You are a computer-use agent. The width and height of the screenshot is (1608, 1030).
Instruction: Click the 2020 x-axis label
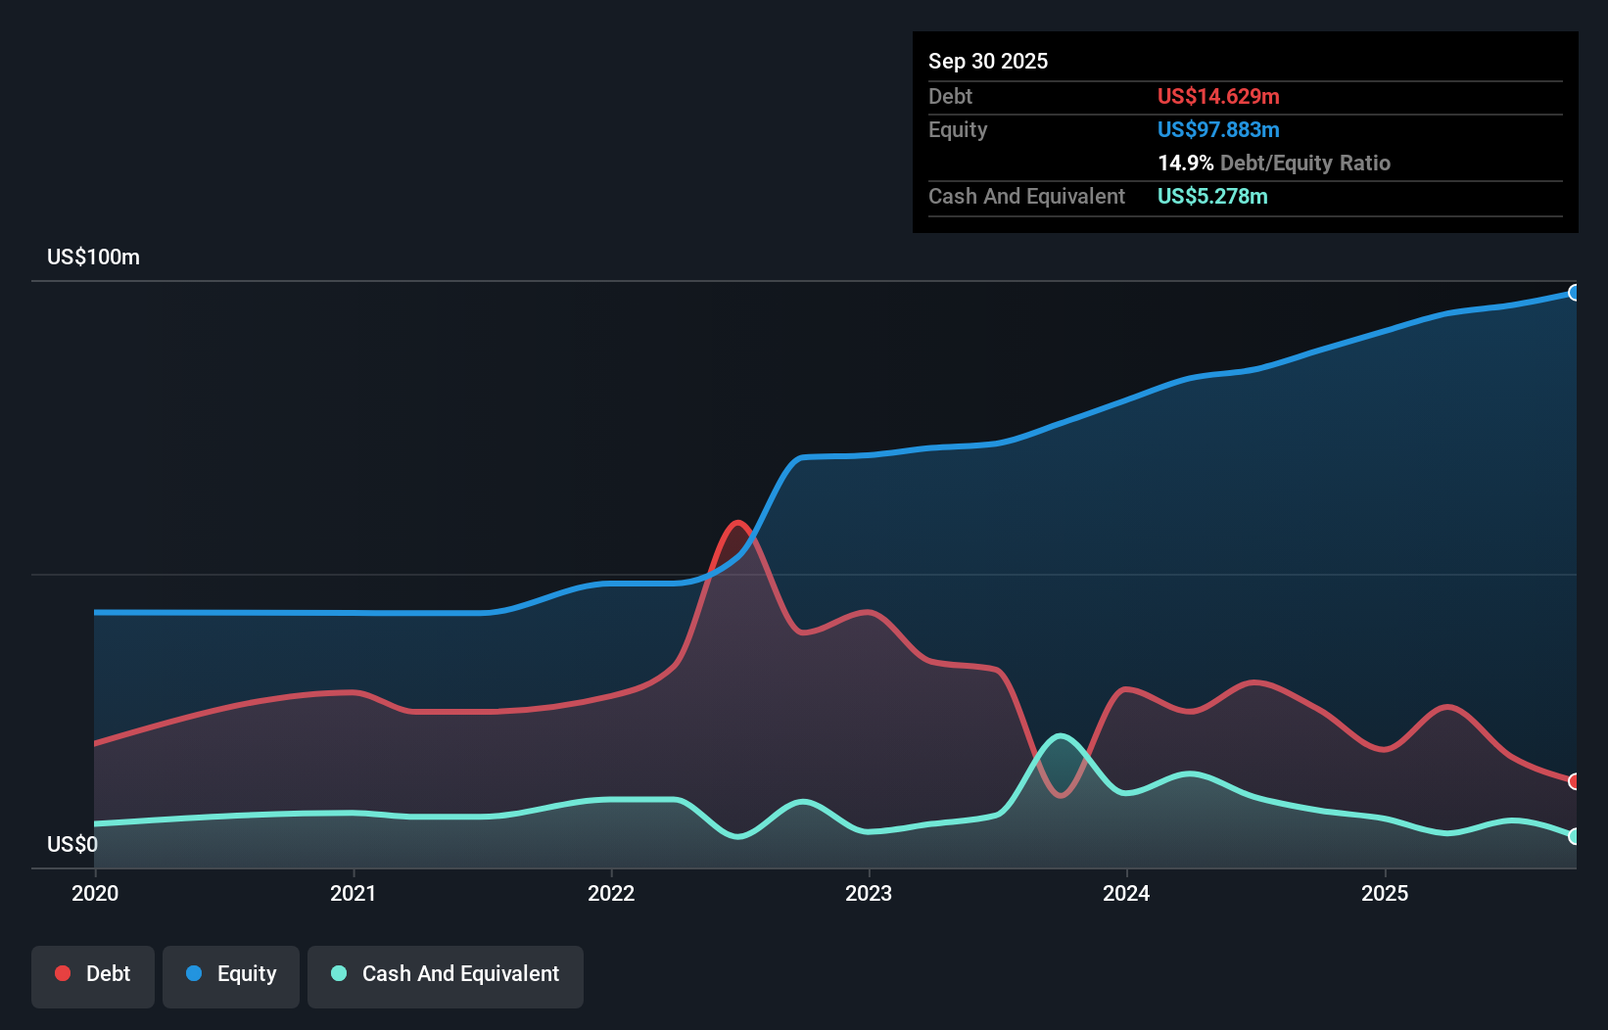tap(95, 893)
